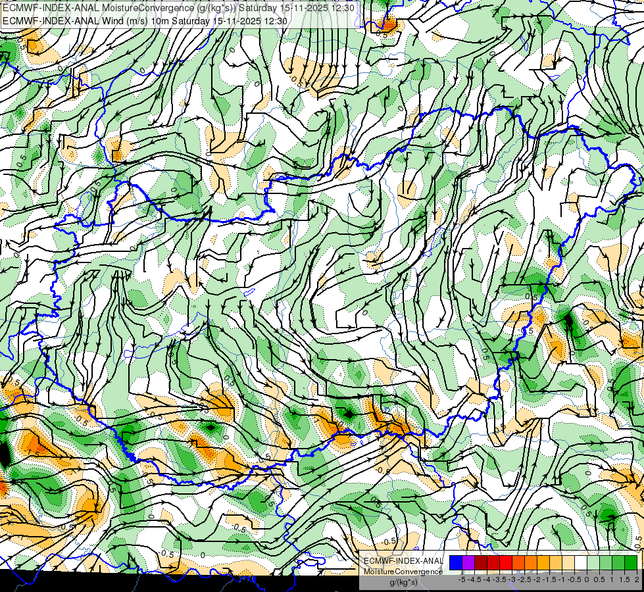This screenshot has height=592, width=644.
Task: Click legend tick label -3.5
Action: 499,580
